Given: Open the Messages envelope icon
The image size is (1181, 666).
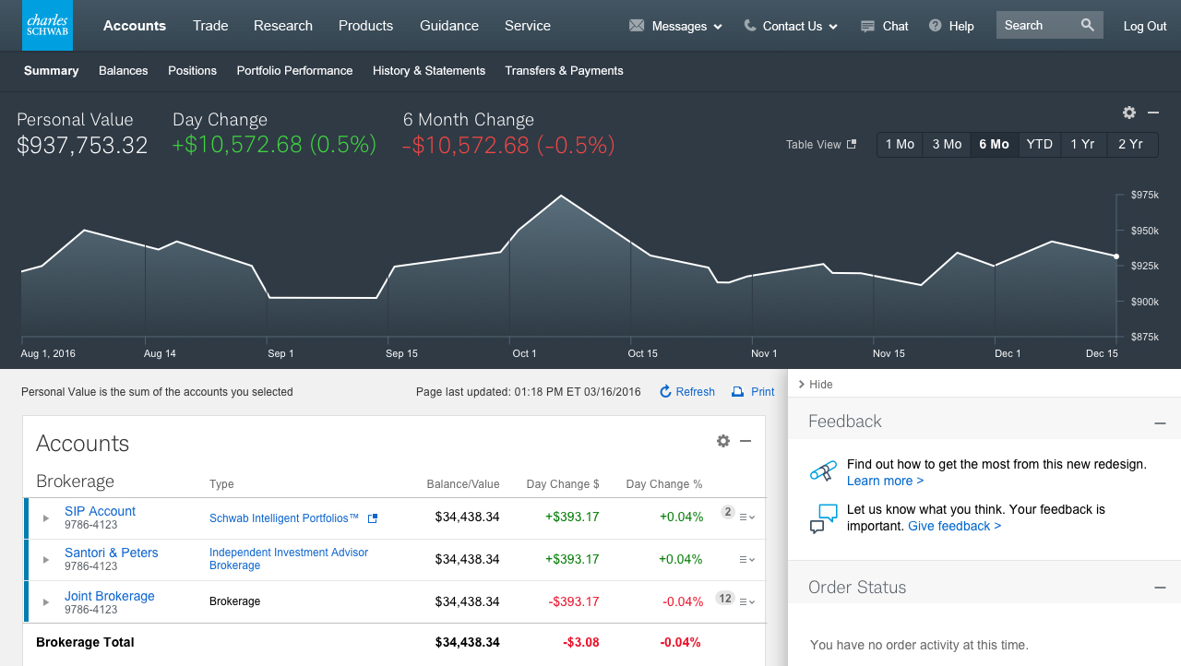Looking at the screenshot, I should tap(637, 26).
